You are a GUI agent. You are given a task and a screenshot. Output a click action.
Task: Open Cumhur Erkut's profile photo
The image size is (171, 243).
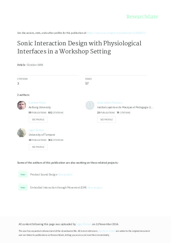[21, 105]
